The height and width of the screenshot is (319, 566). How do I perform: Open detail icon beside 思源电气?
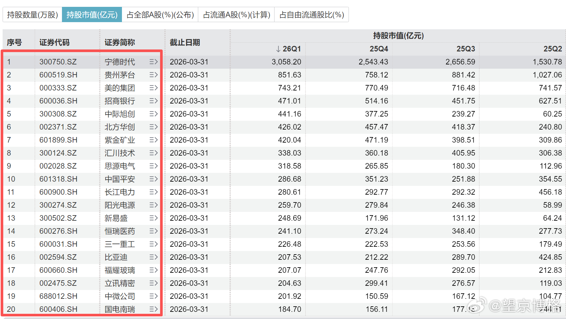coord(154,166)
